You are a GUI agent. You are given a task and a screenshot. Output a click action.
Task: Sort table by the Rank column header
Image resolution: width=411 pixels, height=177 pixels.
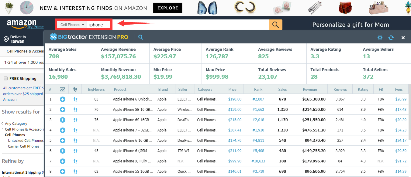(258, 89)
